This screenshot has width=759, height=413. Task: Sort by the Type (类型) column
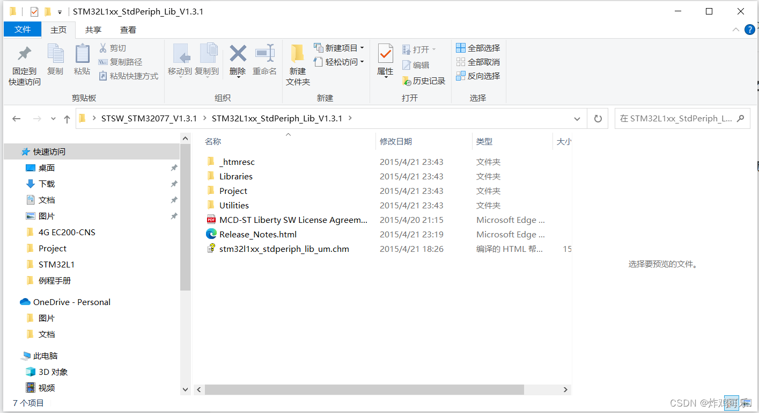coord(484,141)
